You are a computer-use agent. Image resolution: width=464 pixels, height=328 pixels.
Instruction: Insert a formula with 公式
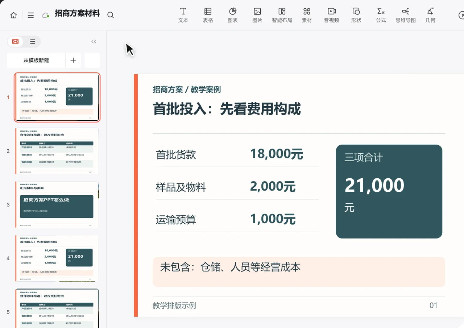coord(381,15)
